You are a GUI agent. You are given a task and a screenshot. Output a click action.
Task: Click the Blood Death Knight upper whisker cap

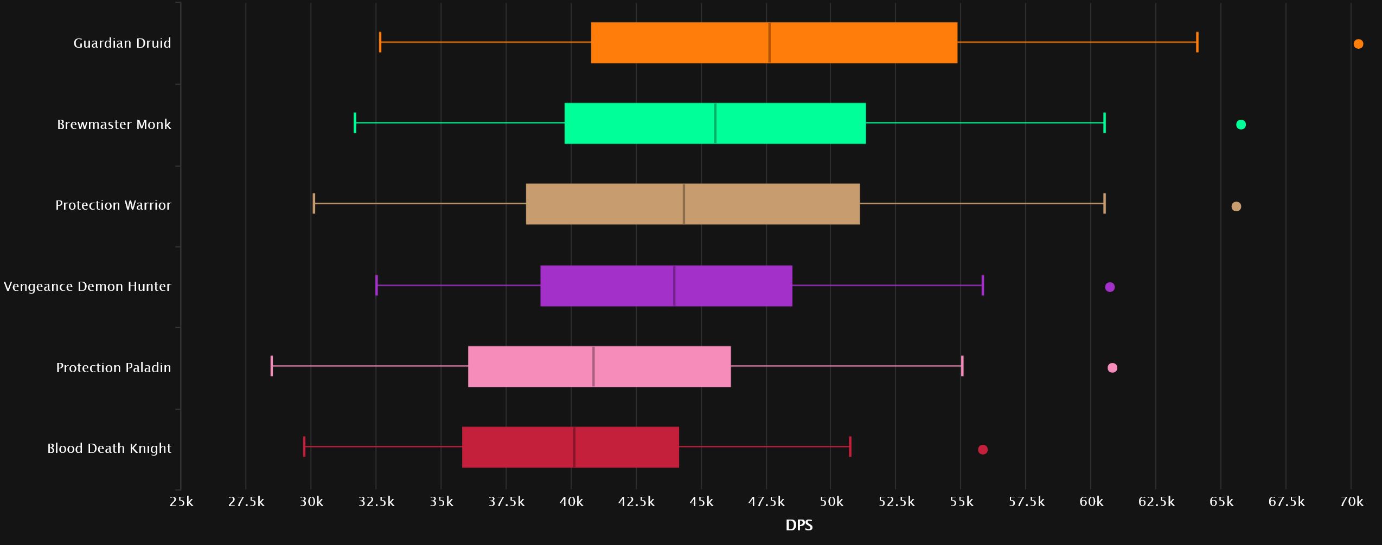850,447
